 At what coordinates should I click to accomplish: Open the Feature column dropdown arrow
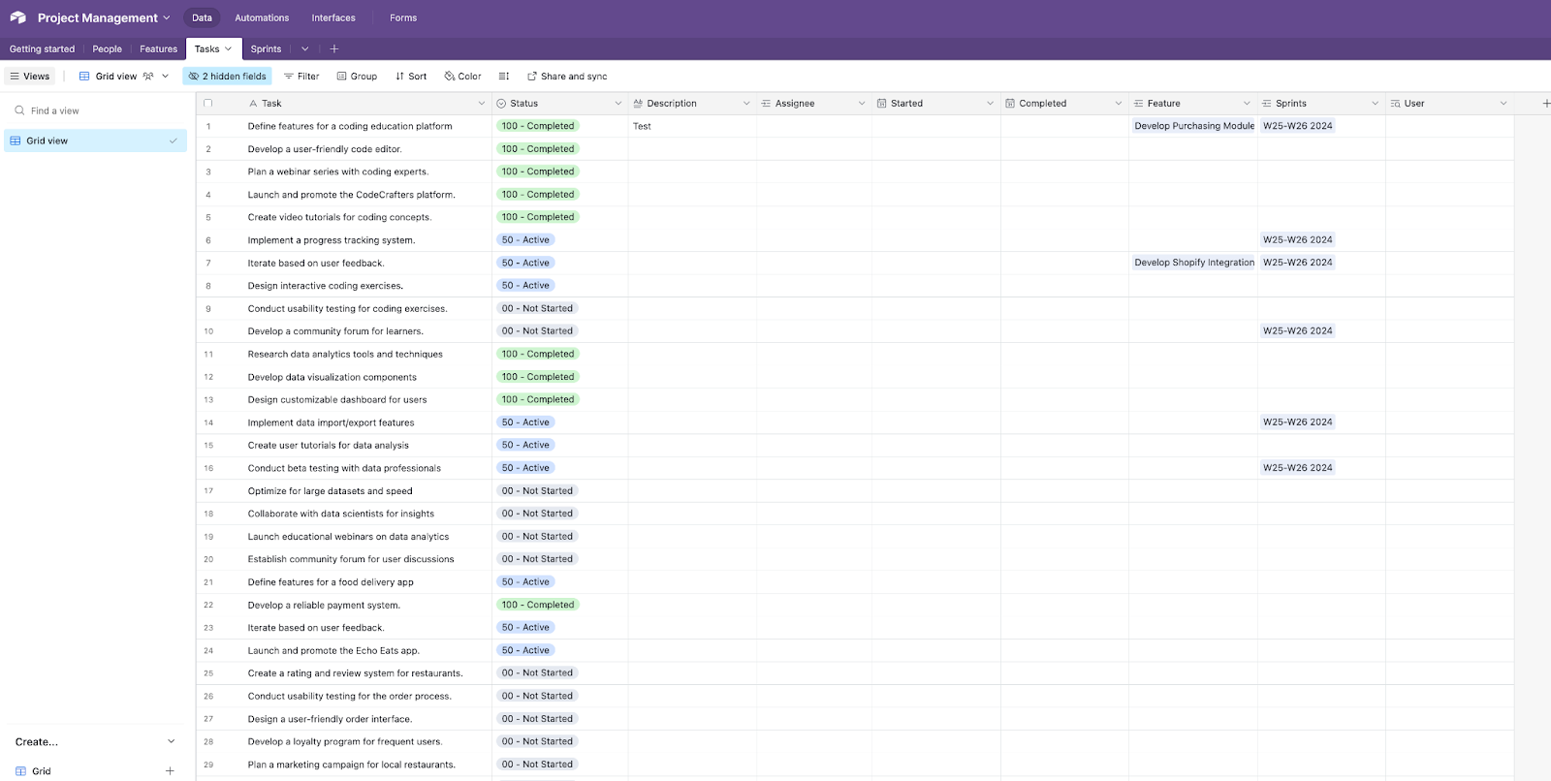[x=1247, y=104]
